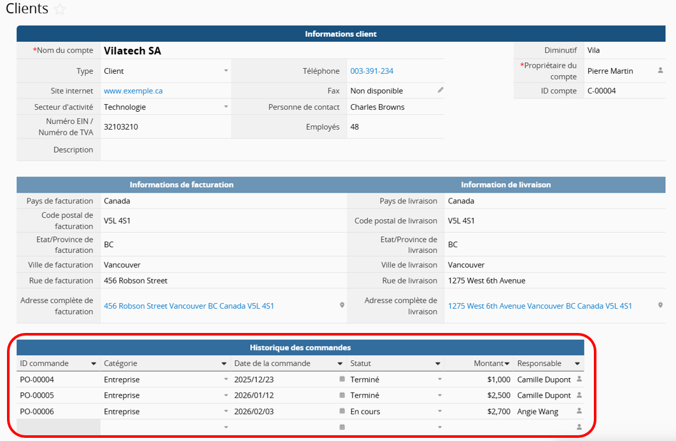Viewport: 676px width, 441px height.
Task: Open the Catégorie dropdown for PO-00005
Action: coord(226,395)
